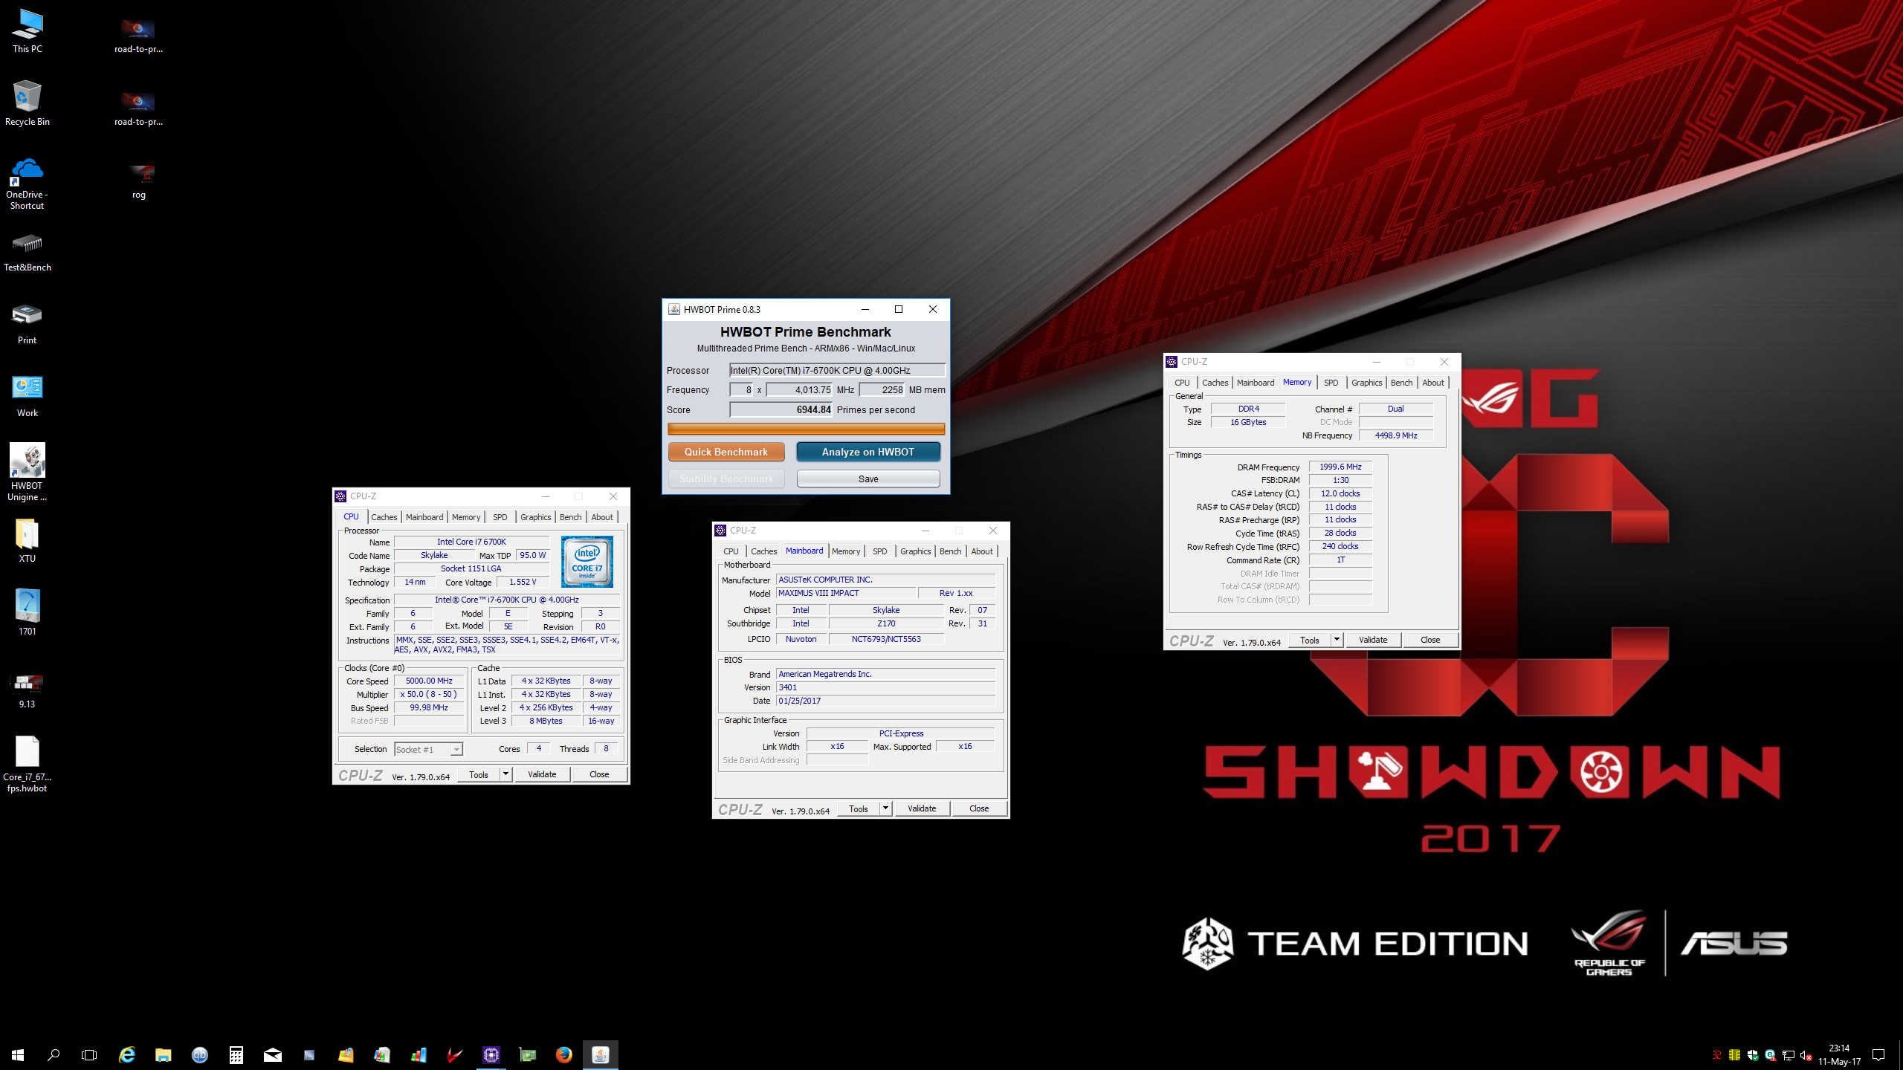Open Memory tab in CPU window
1903x1070 pixels.
(466, 517)
